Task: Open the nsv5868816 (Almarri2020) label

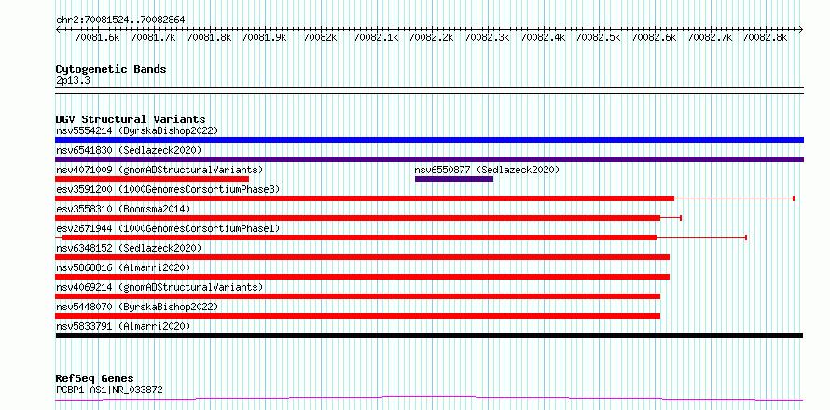Action: pos(123,267)
